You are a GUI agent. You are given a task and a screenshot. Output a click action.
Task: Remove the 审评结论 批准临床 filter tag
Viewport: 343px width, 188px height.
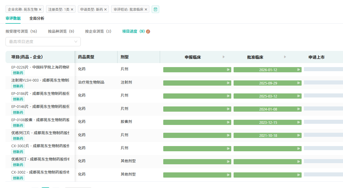point(146,10)
